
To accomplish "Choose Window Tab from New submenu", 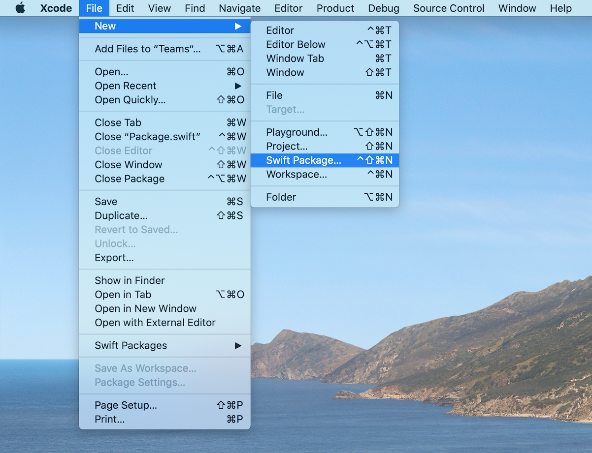I will [295, 59].
